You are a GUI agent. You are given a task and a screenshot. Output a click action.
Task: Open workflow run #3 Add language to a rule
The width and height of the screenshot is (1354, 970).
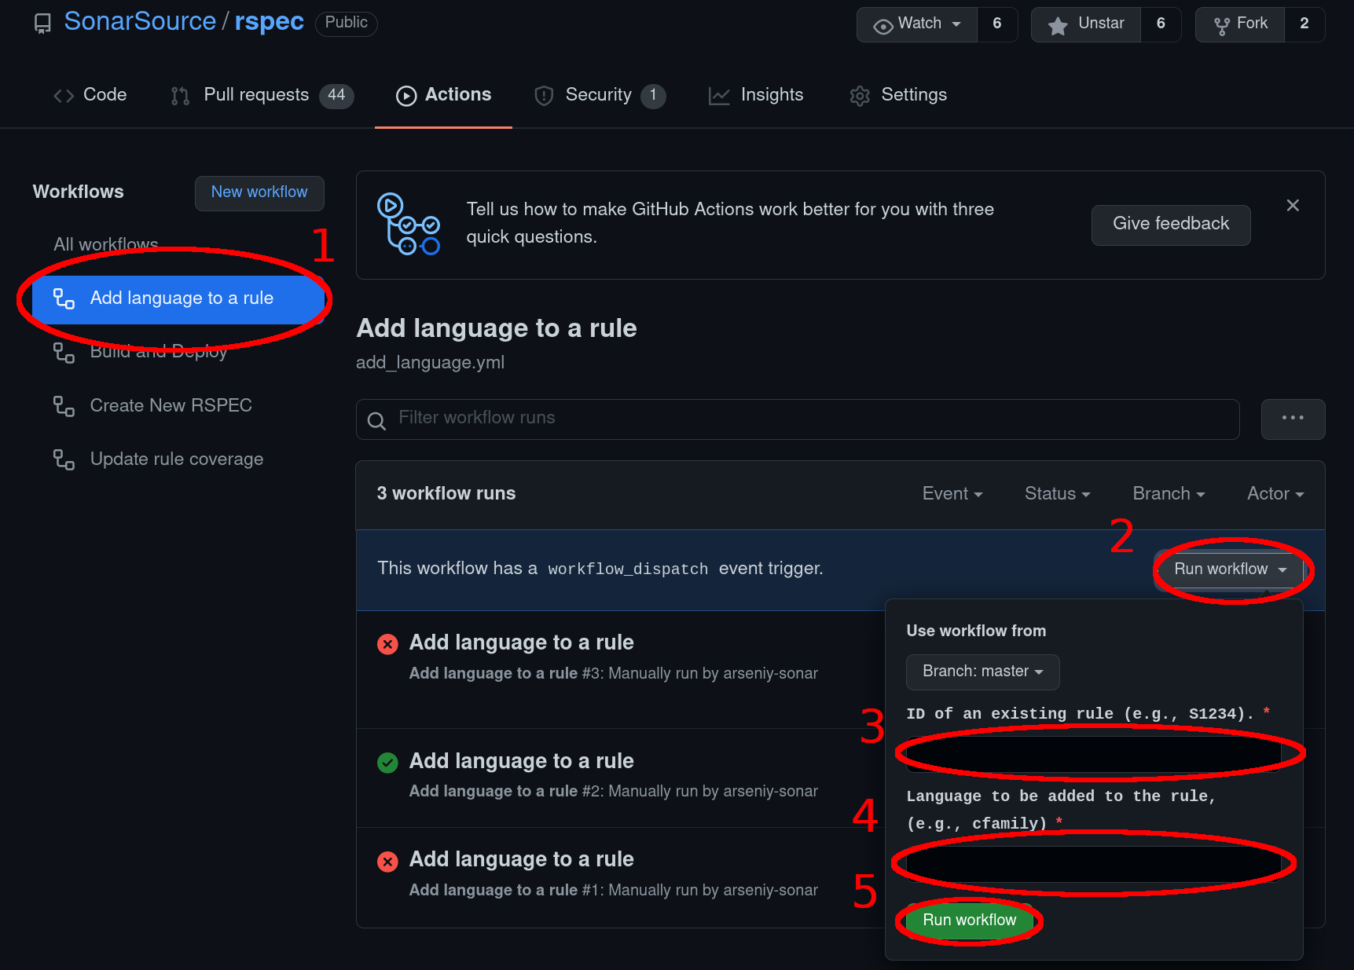tap(521, 642)
